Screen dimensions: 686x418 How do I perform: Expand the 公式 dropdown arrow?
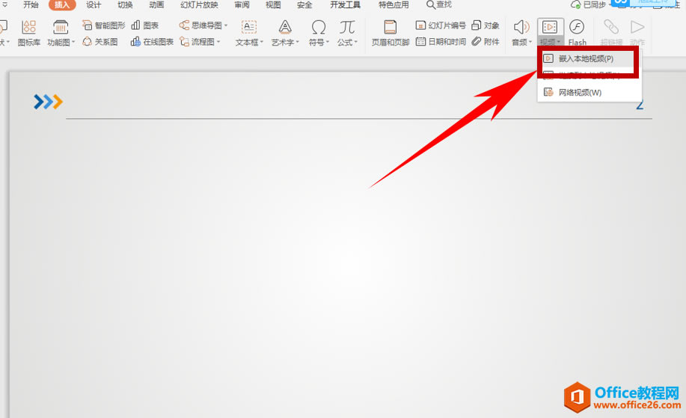click(355, 42)
